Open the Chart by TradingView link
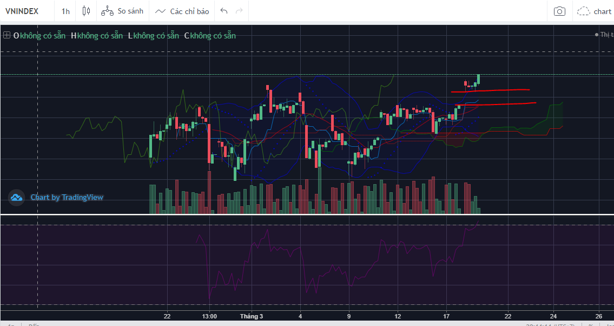 pyautogui.click(x=67, y=197)
